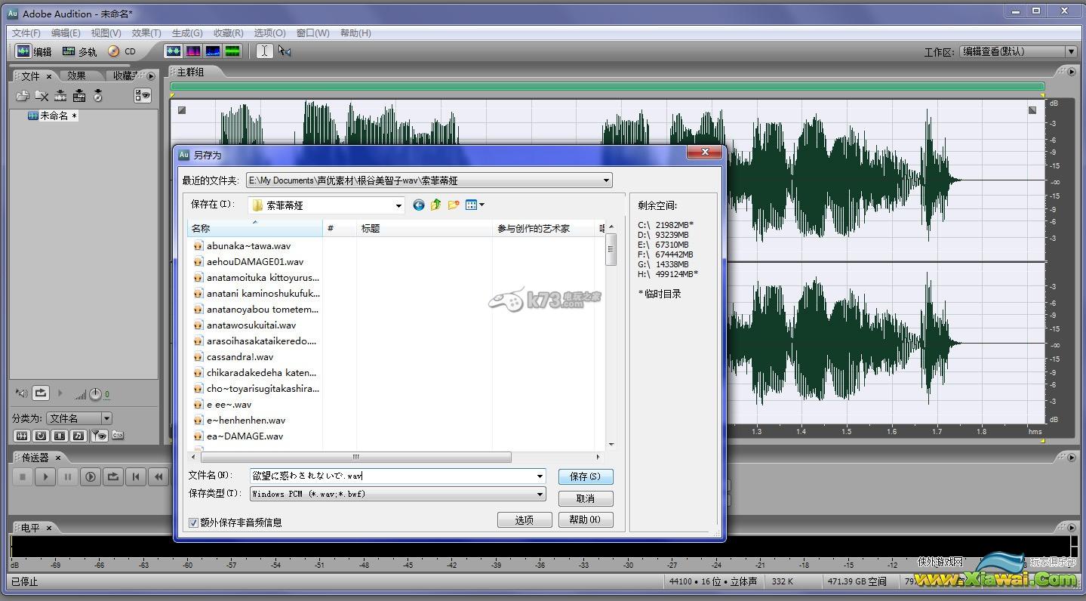This screenshot has width=1086, height=601.
Task: Toggle show video files filter
Action: 60,436
